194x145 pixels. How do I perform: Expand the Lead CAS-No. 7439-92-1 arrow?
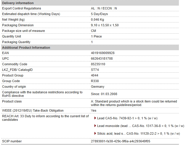click(95, 118)
